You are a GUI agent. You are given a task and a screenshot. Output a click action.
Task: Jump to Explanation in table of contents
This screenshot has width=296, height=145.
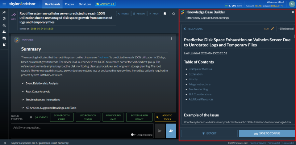pyautogui.click(x=196, y=74)
